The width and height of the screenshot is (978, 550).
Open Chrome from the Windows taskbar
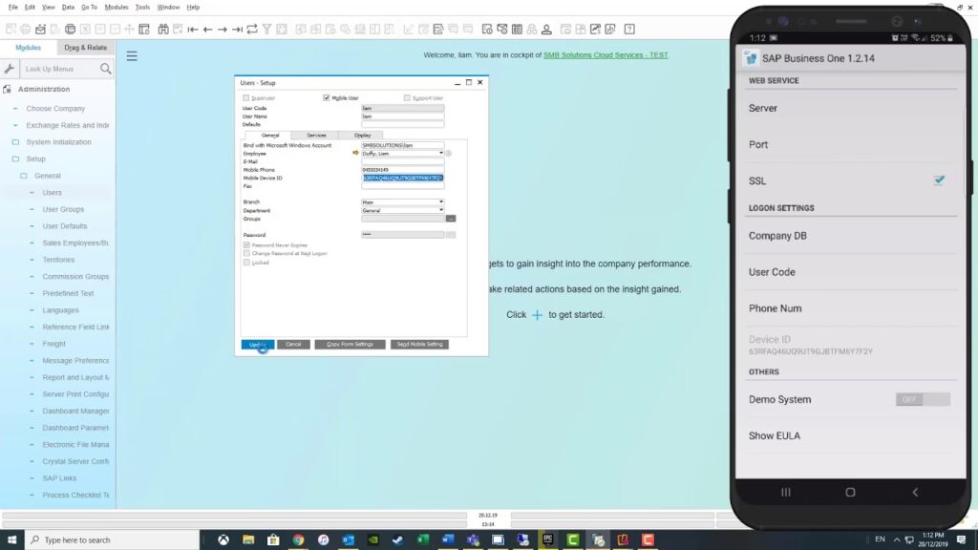pos(298,539)
